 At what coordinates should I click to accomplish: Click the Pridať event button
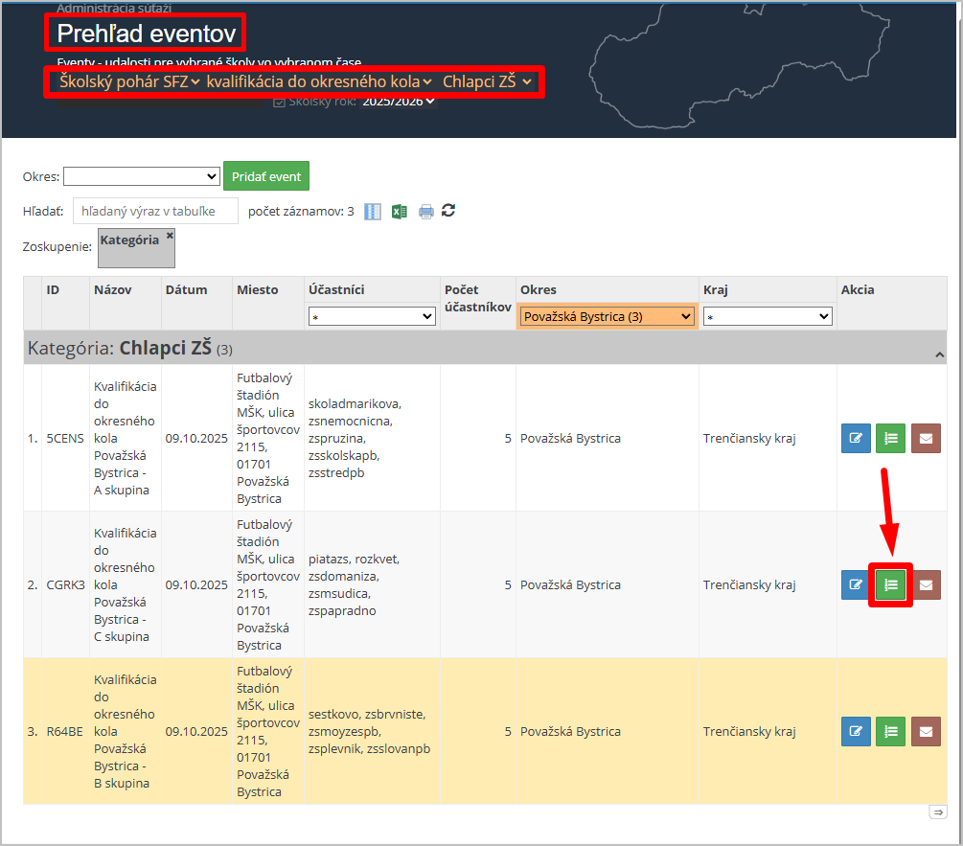click(x=266, y=176)
